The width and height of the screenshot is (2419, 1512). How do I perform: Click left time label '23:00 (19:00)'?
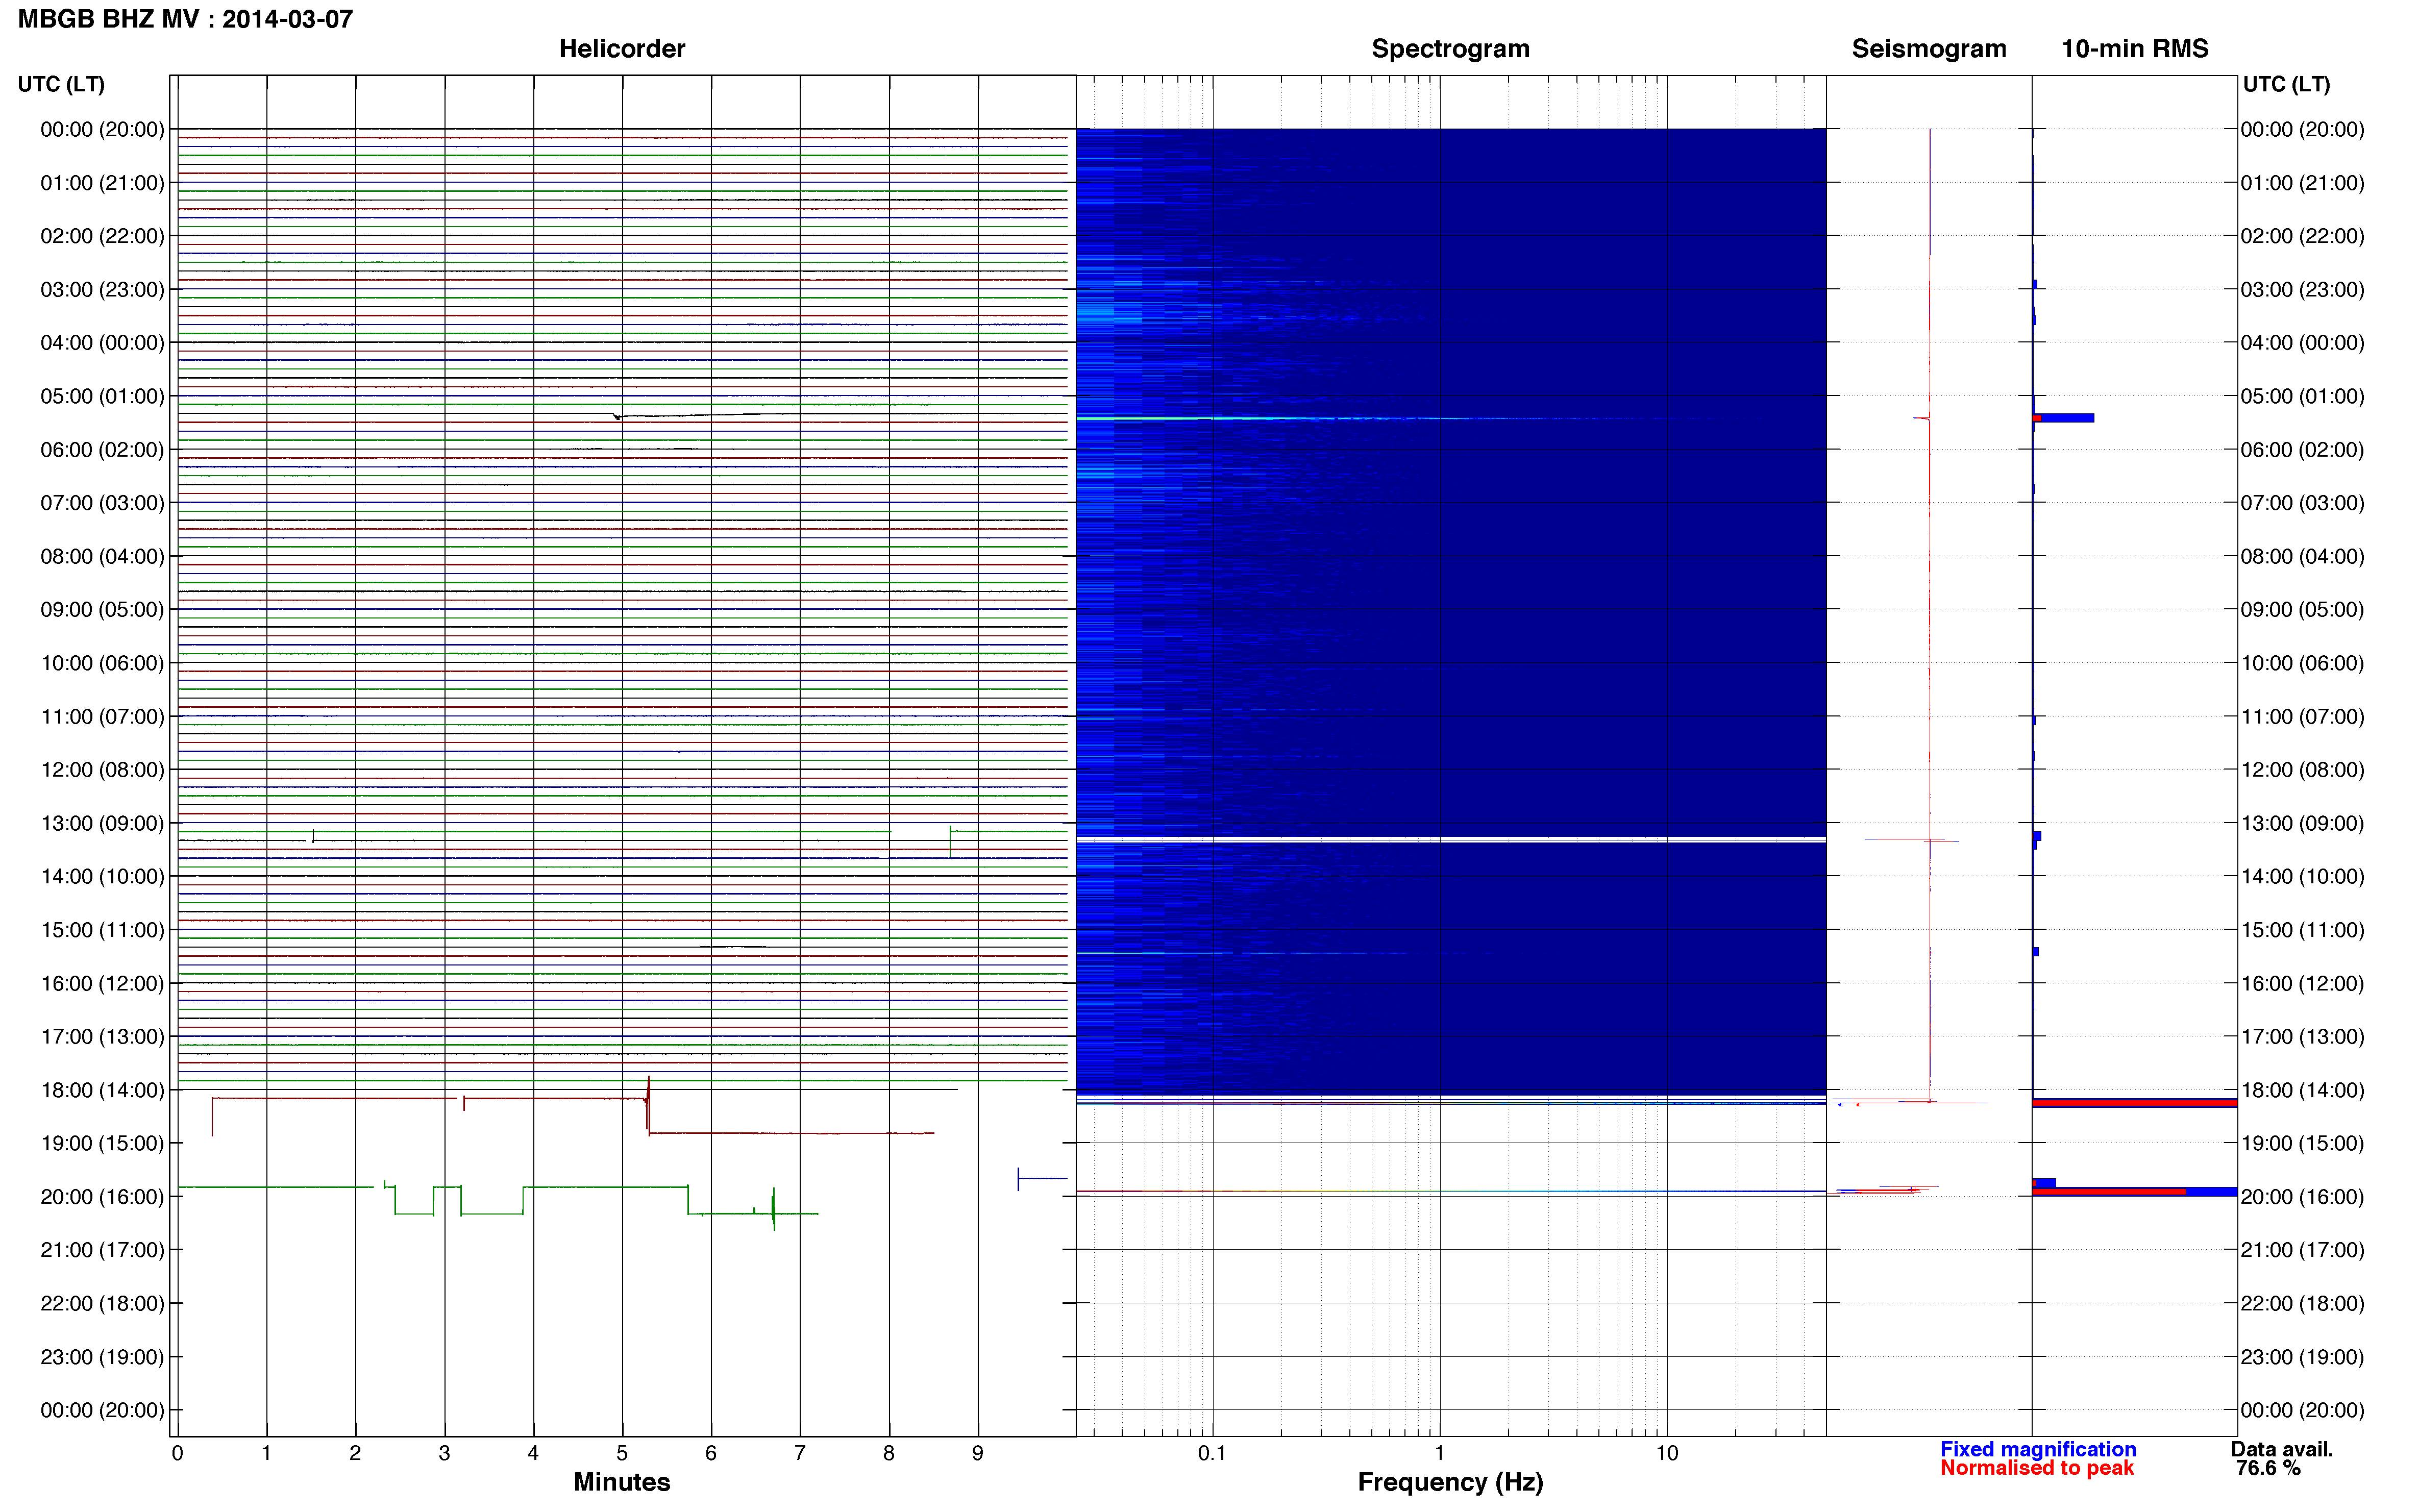point(102,1357)
